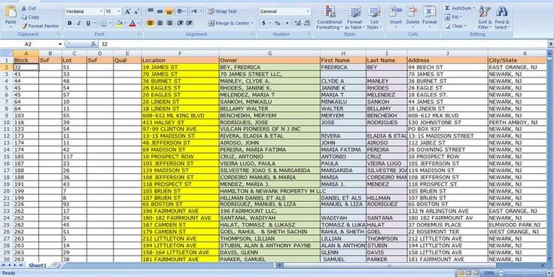Screen dimensions: 554x277
Task: Select cell with 608-612 ML KING BLVD
Action: (x=180, y=115)
